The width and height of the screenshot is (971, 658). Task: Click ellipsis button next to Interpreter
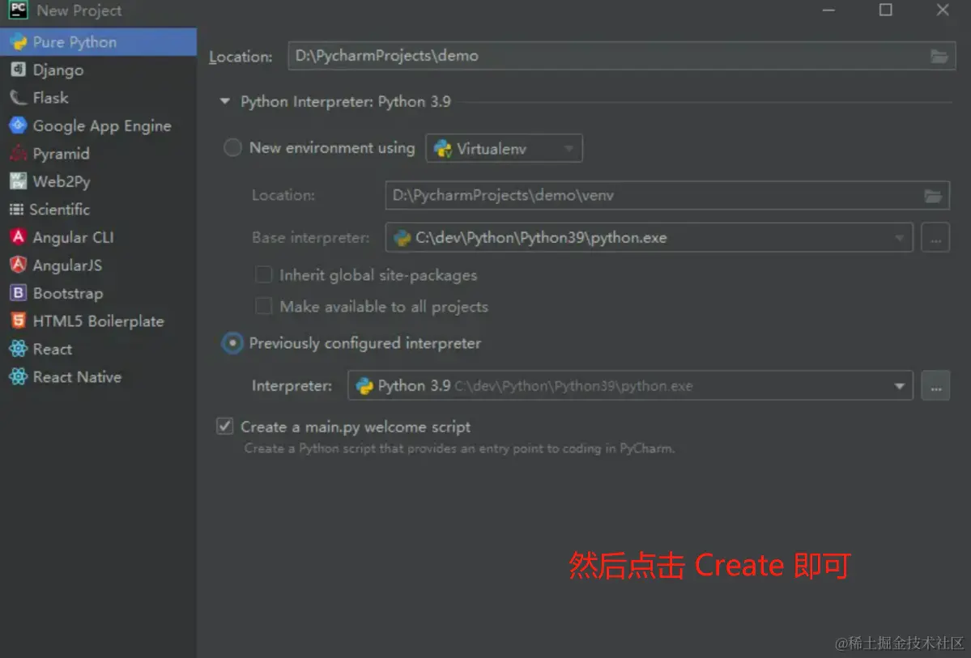[x=935, y=385]
